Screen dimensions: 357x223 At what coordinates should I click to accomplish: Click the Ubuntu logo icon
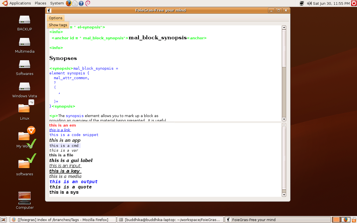click(x=5, y=3)
